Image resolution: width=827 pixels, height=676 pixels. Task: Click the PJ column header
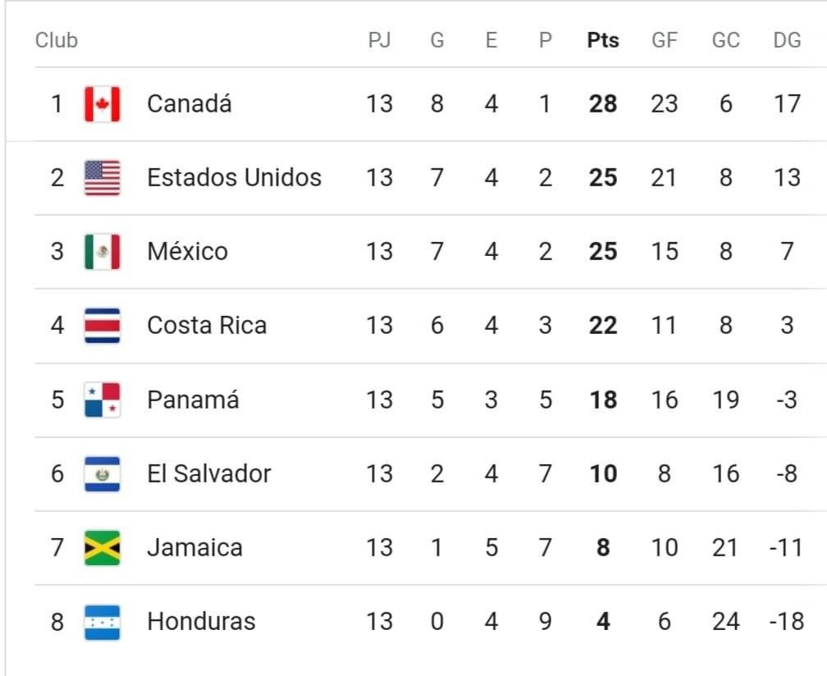pyautogui.click(x=379, y=40)
